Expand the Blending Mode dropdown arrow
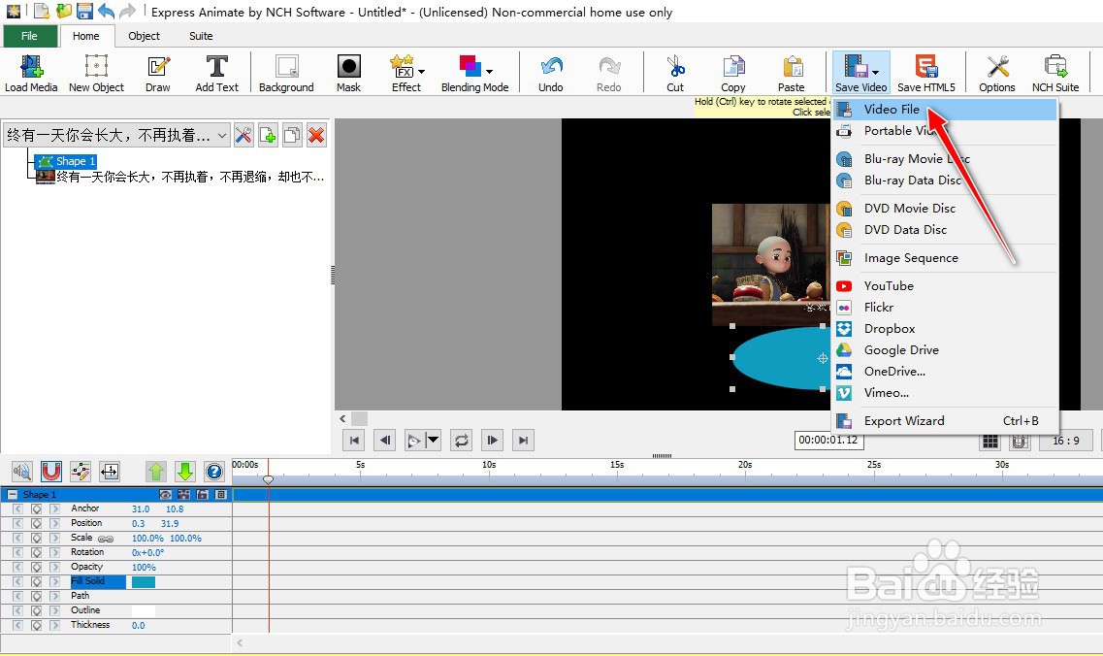Viewport: 1103px width, 656px height. tap(489, 72)
